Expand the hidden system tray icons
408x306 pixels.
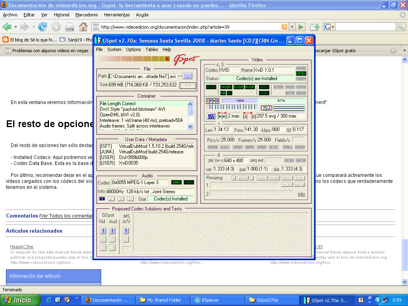pyautogui.click(x=378, y=300)
